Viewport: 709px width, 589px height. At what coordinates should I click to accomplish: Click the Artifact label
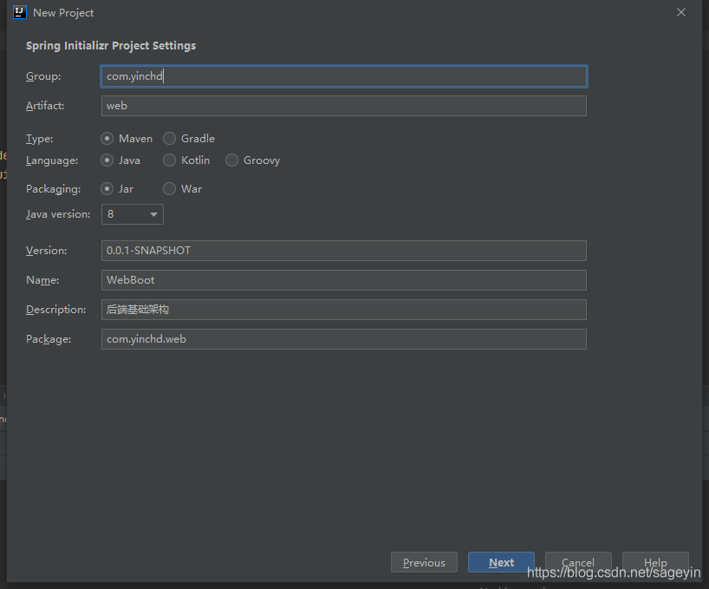pyautogui.click(x=45, y=106)
